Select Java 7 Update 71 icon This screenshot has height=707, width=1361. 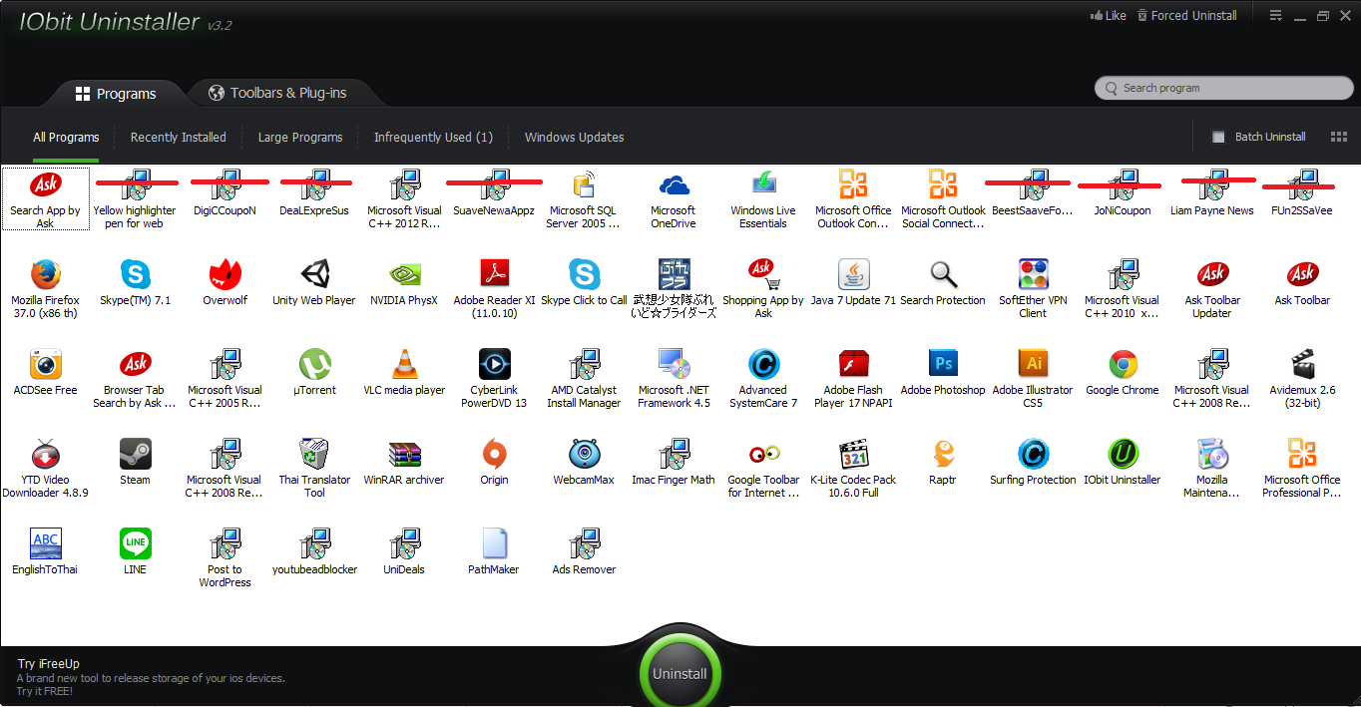click(853, 274)
